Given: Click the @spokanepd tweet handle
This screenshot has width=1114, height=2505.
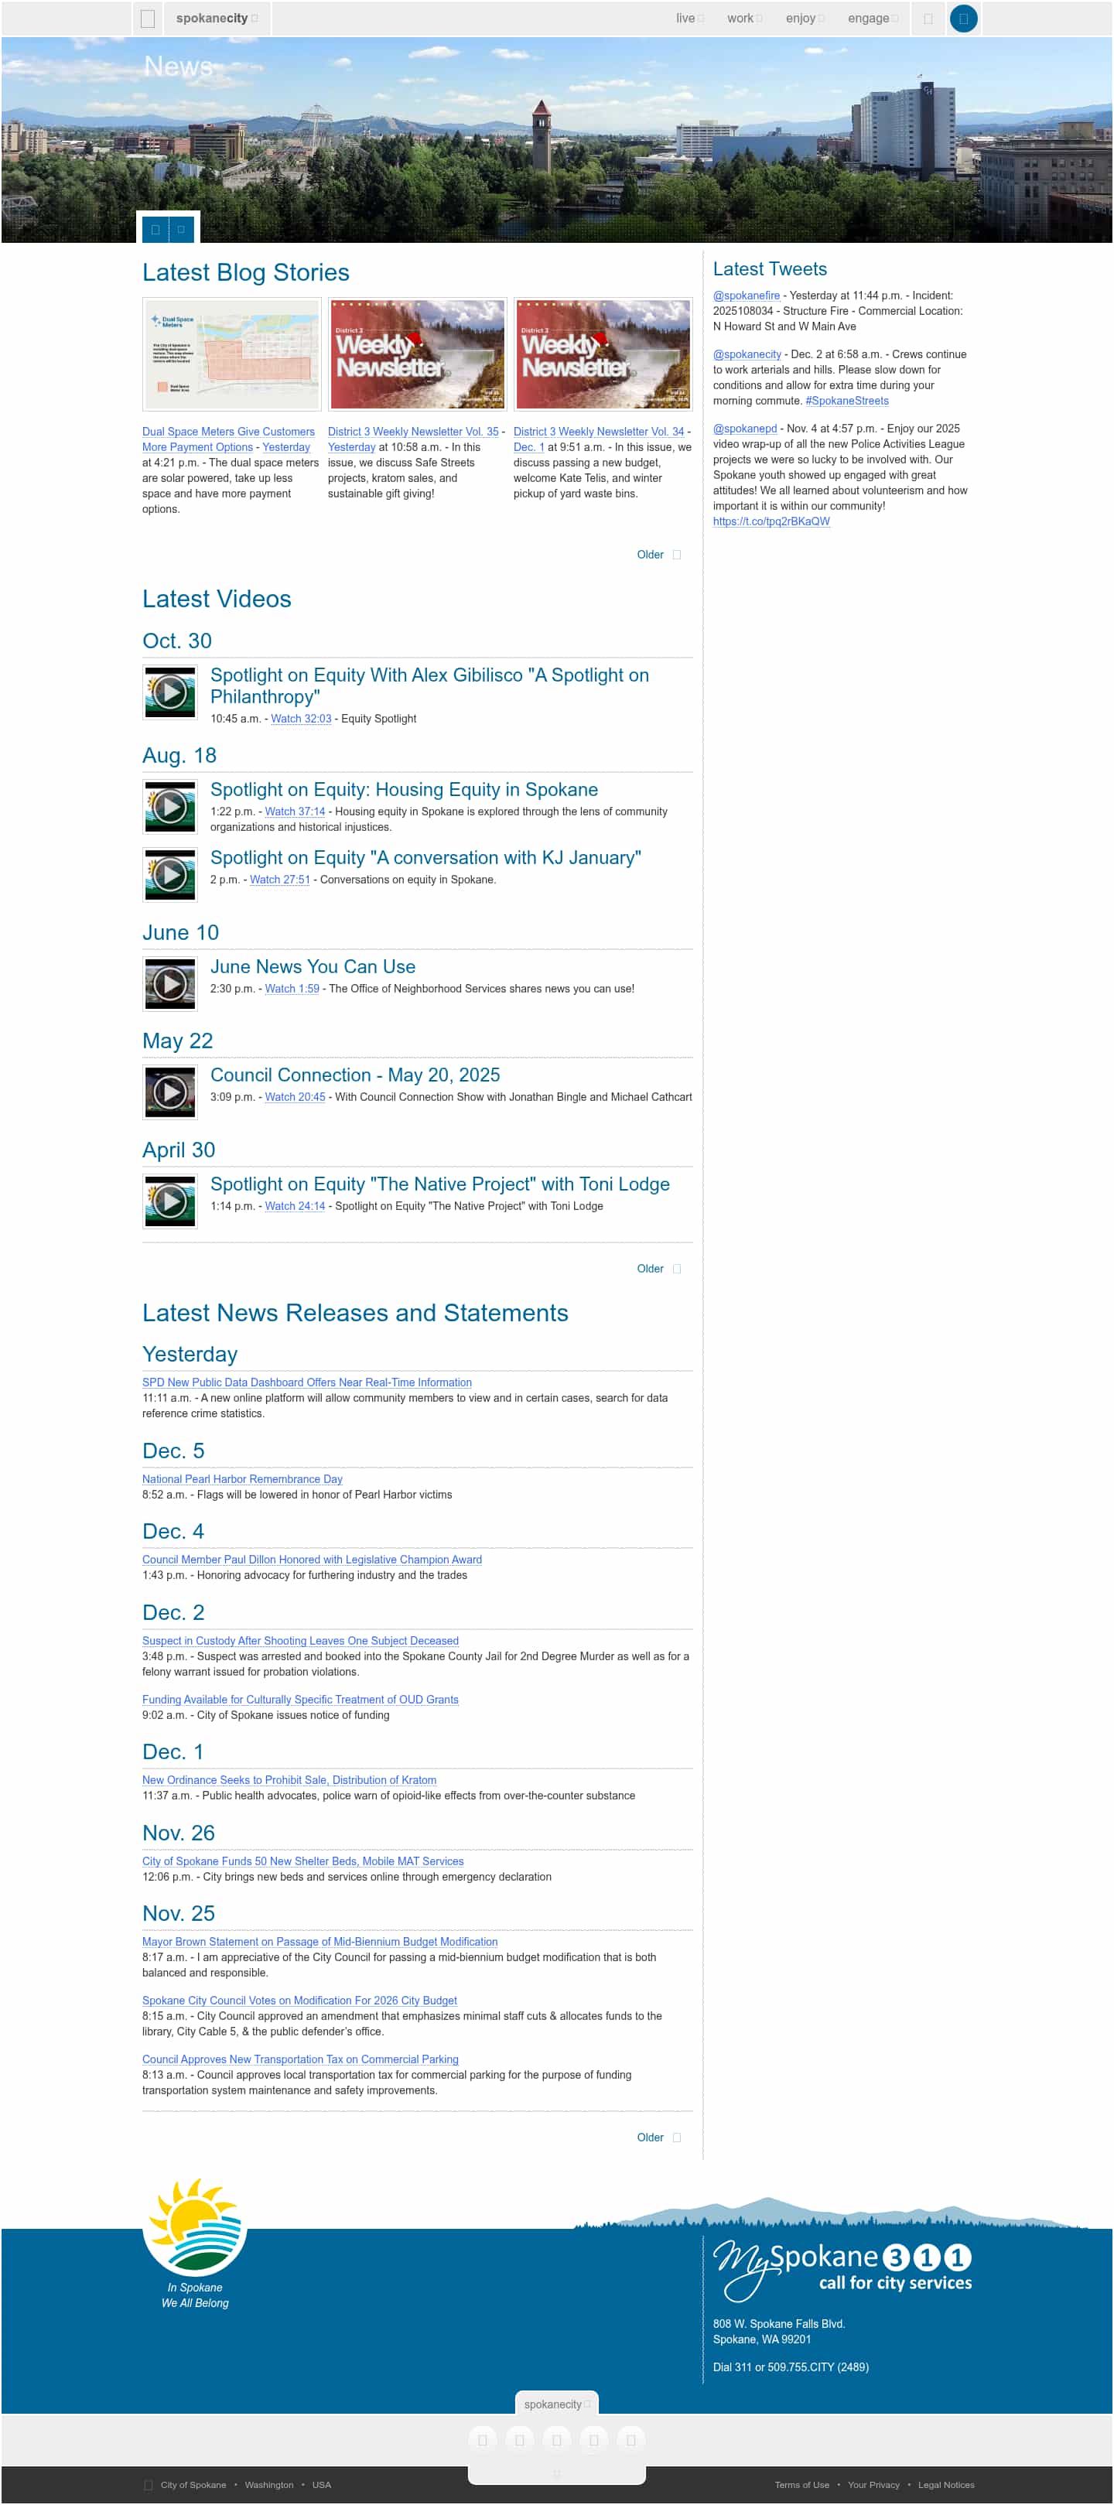Looking at the screenshot, I should tap(745, 429).
